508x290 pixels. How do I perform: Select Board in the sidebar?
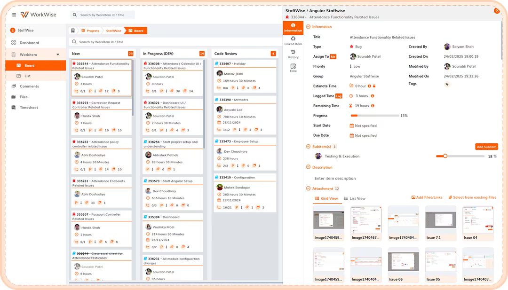(x=36, y=65)
